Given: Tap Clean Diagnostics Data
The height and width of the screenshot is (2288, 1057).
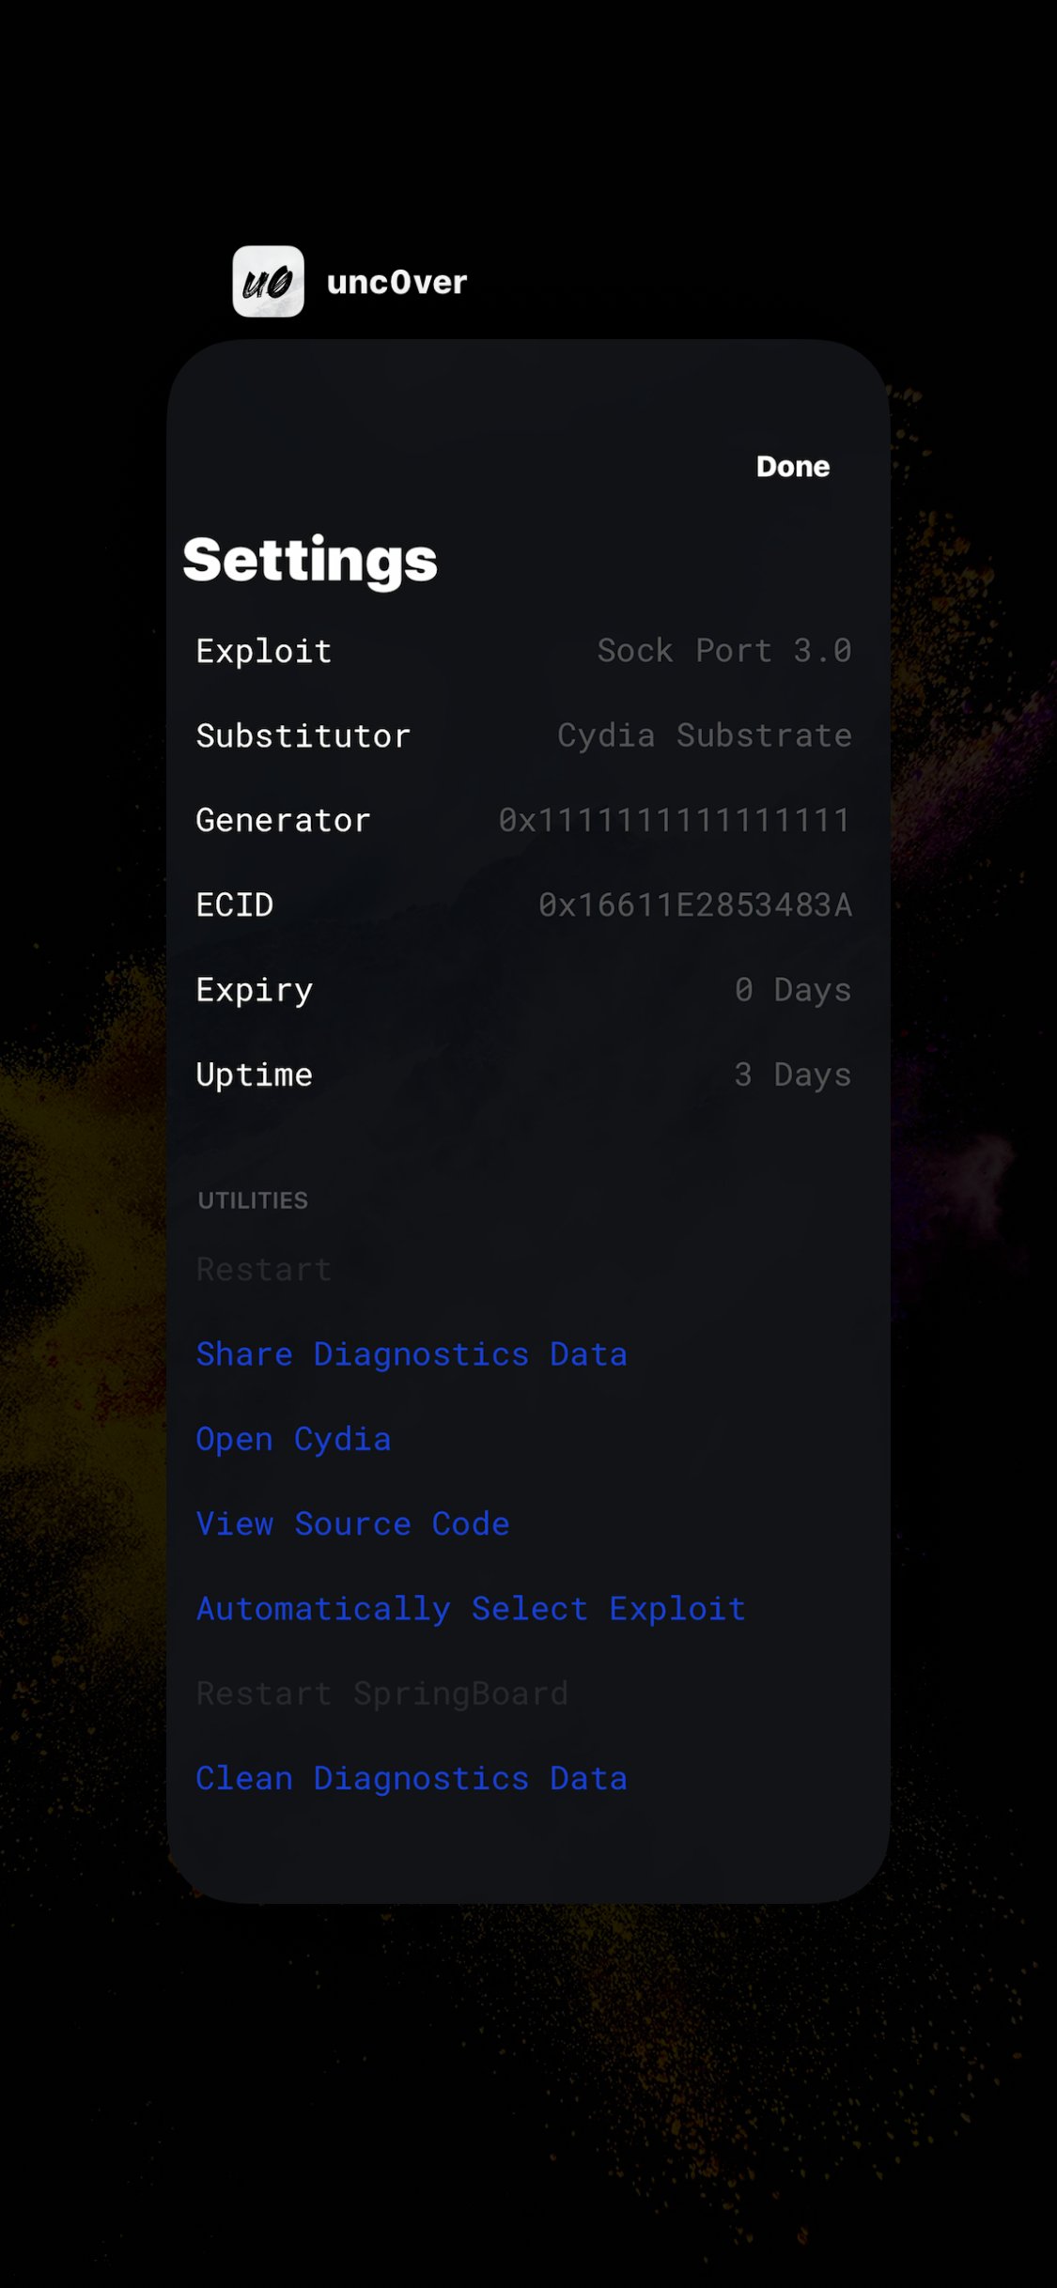Looking at the screenshot, I should click(412, 1779).
